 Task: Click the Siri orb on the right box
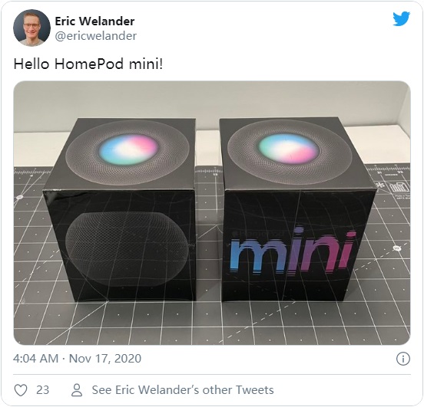pos(289,149)
